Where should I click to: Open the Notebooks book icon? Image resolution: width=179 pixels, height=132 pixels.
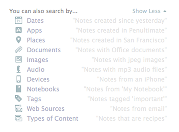pos(18,89)
